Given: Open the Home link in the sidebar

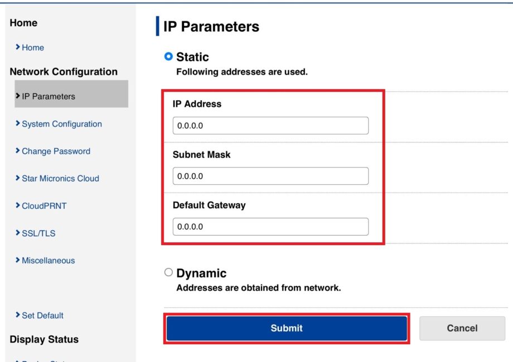Looking at the screenshot, I should [x=32, y=48].
